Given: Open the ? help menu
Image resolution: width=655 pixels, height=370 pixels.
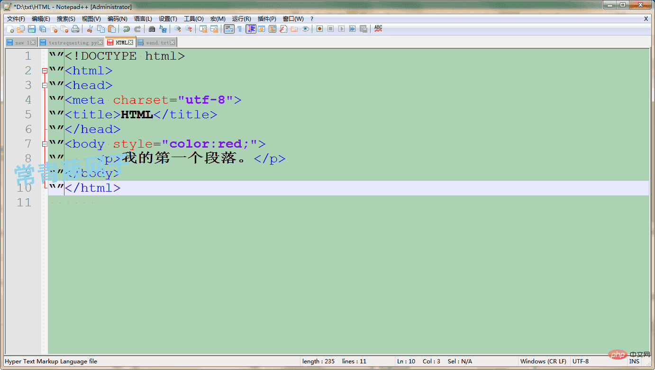Looking at the screenshot, I should [311, 19].
